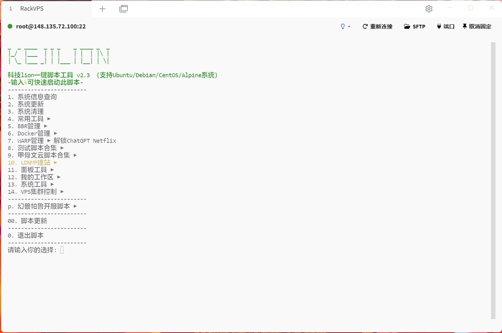The image size is (502, 333).
Task: Click the terminal input cursor after 请输入你的选择
Action: pos(62,250)
